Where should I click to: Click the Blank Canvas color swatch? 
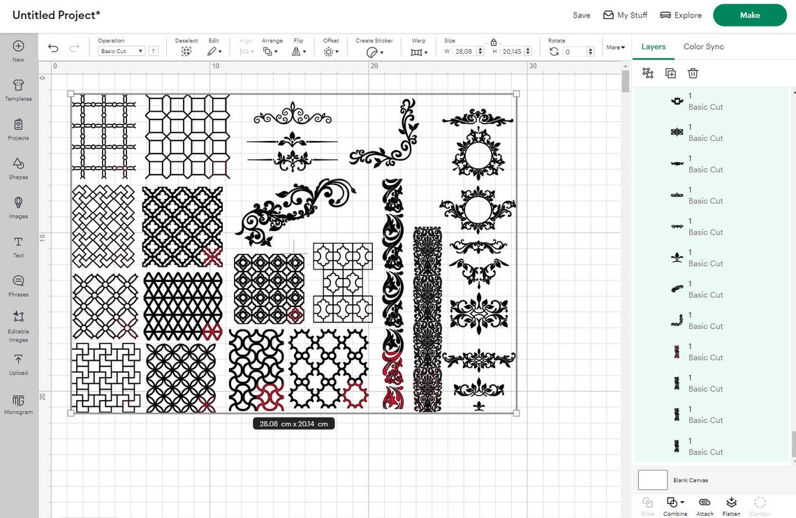point(652,480)
